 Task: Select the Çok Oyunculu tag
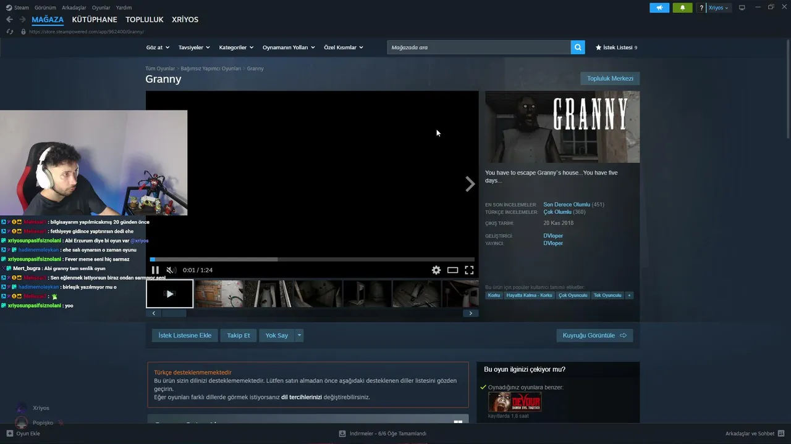(573, 295)
